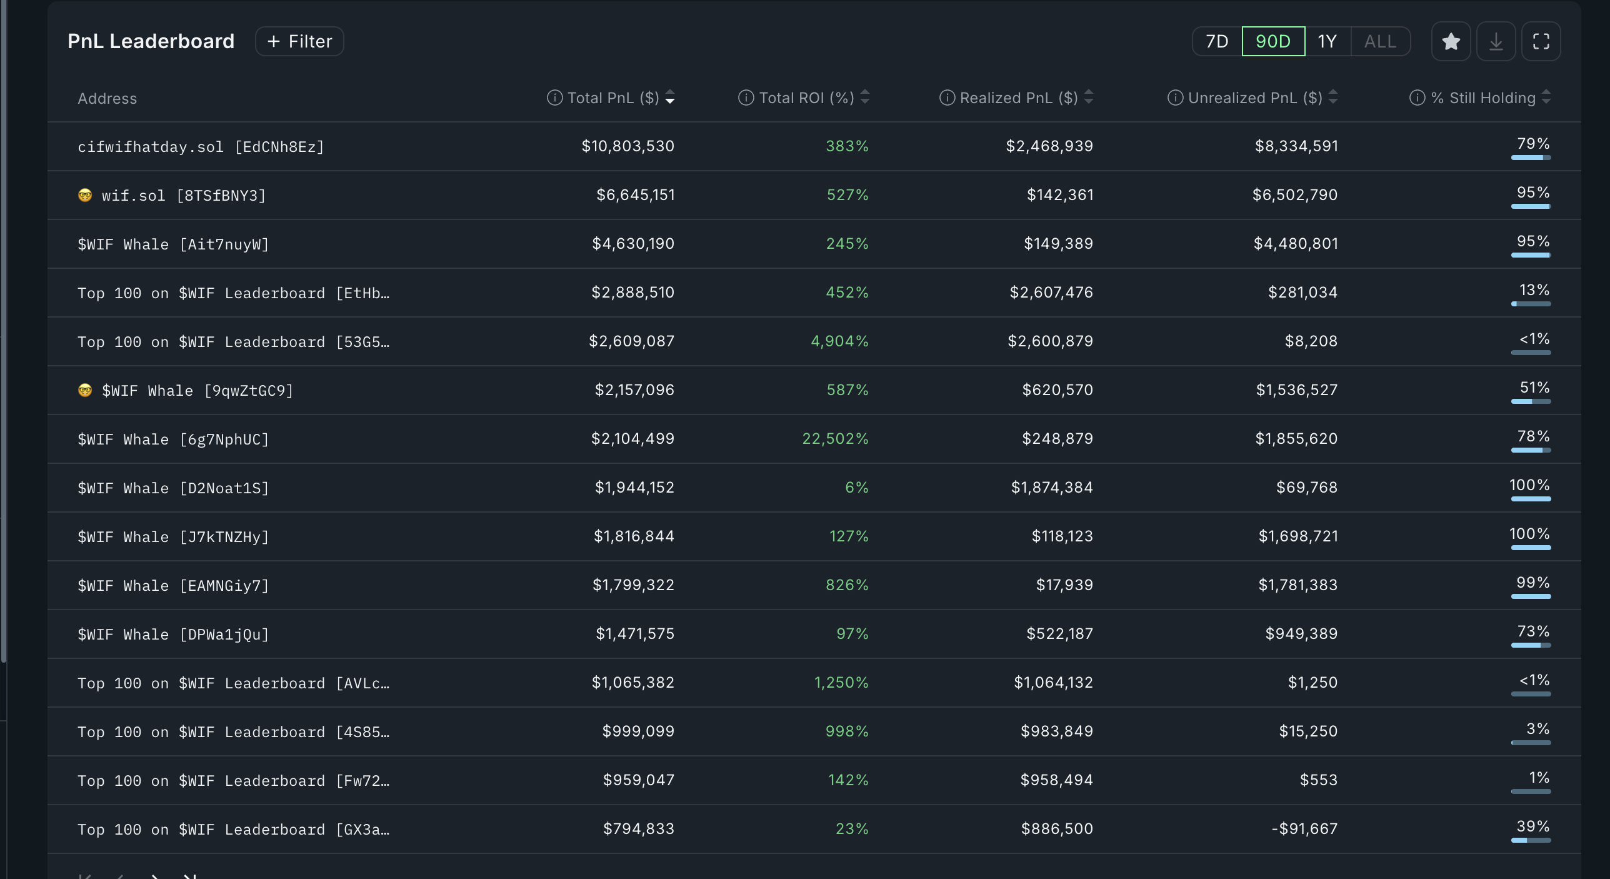Screen dimensions: 1610x879
Task: Expand leaderboard with fullscreen icon
Action: coord(1541,41)
